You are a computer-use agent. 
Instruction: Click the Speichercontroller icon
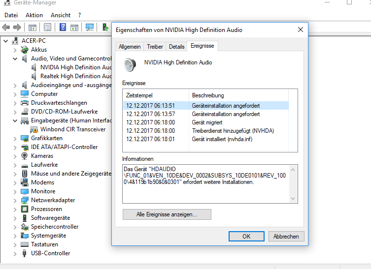click(x=24, y=227)
